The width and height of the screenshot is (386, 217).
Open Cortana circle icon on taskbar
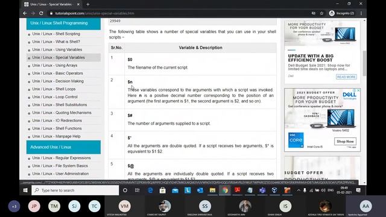coord(125,190)
